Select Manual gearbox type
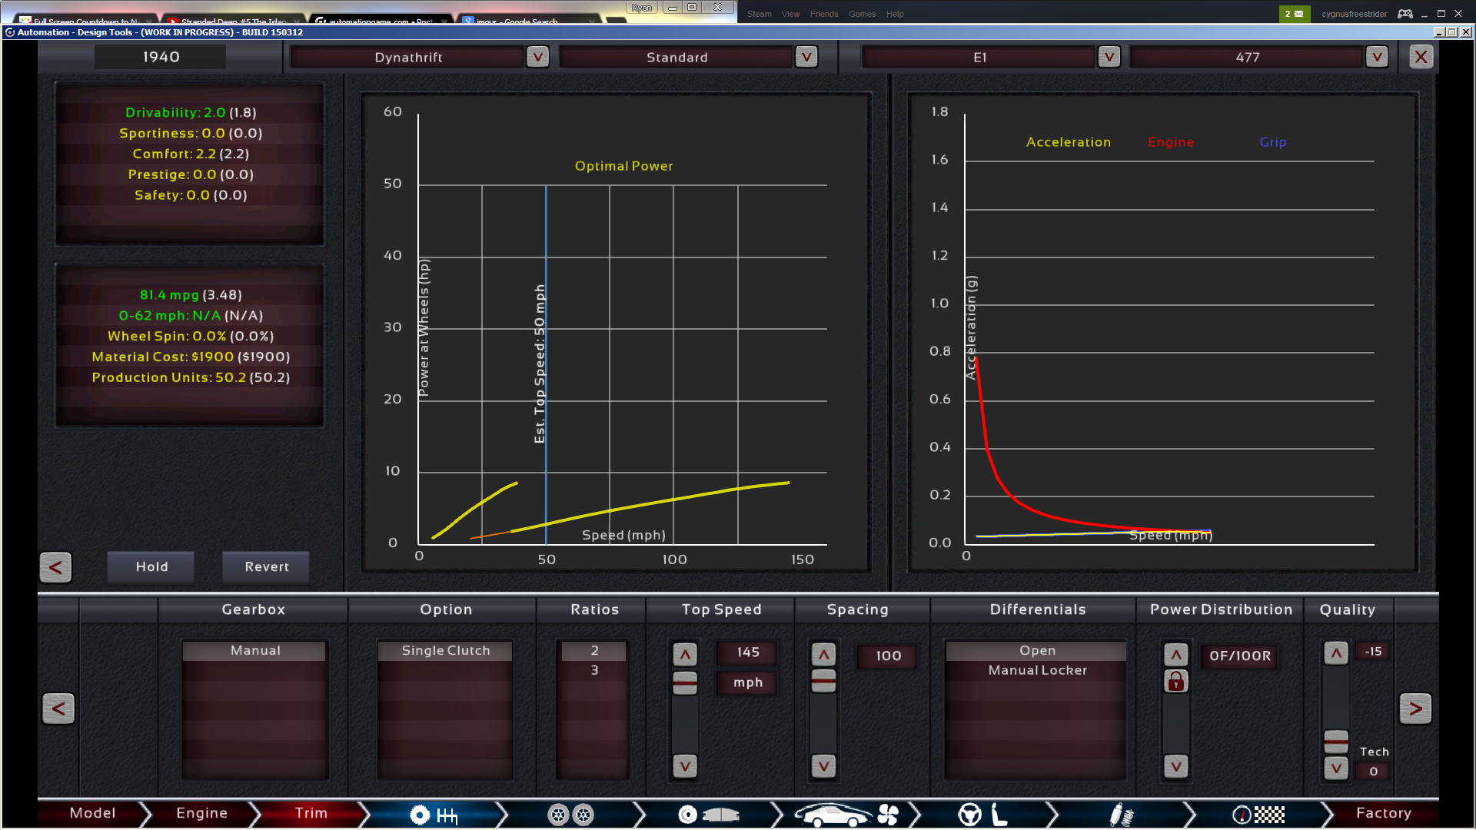The width and height of the screenshot is (1476, 830). (255, 651)
